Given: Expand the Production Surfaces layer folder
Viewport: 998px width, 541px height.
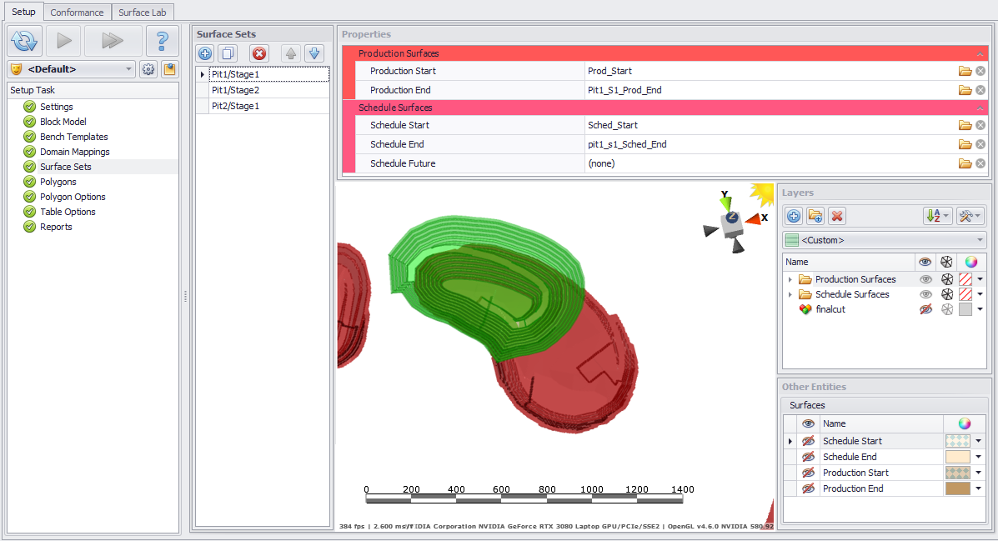Looking at the screenshot, I should (x=790, y=279).
